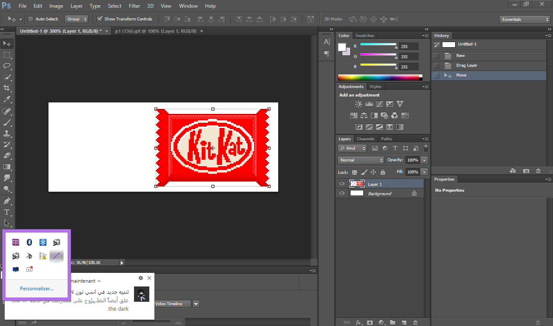Select the Eyedropper tool
This screenshot has height=326, width=553.
(7, 99)
